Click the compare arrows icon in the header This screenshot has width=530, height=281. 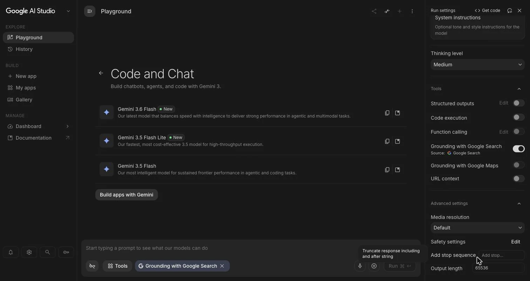click(387, 11)
